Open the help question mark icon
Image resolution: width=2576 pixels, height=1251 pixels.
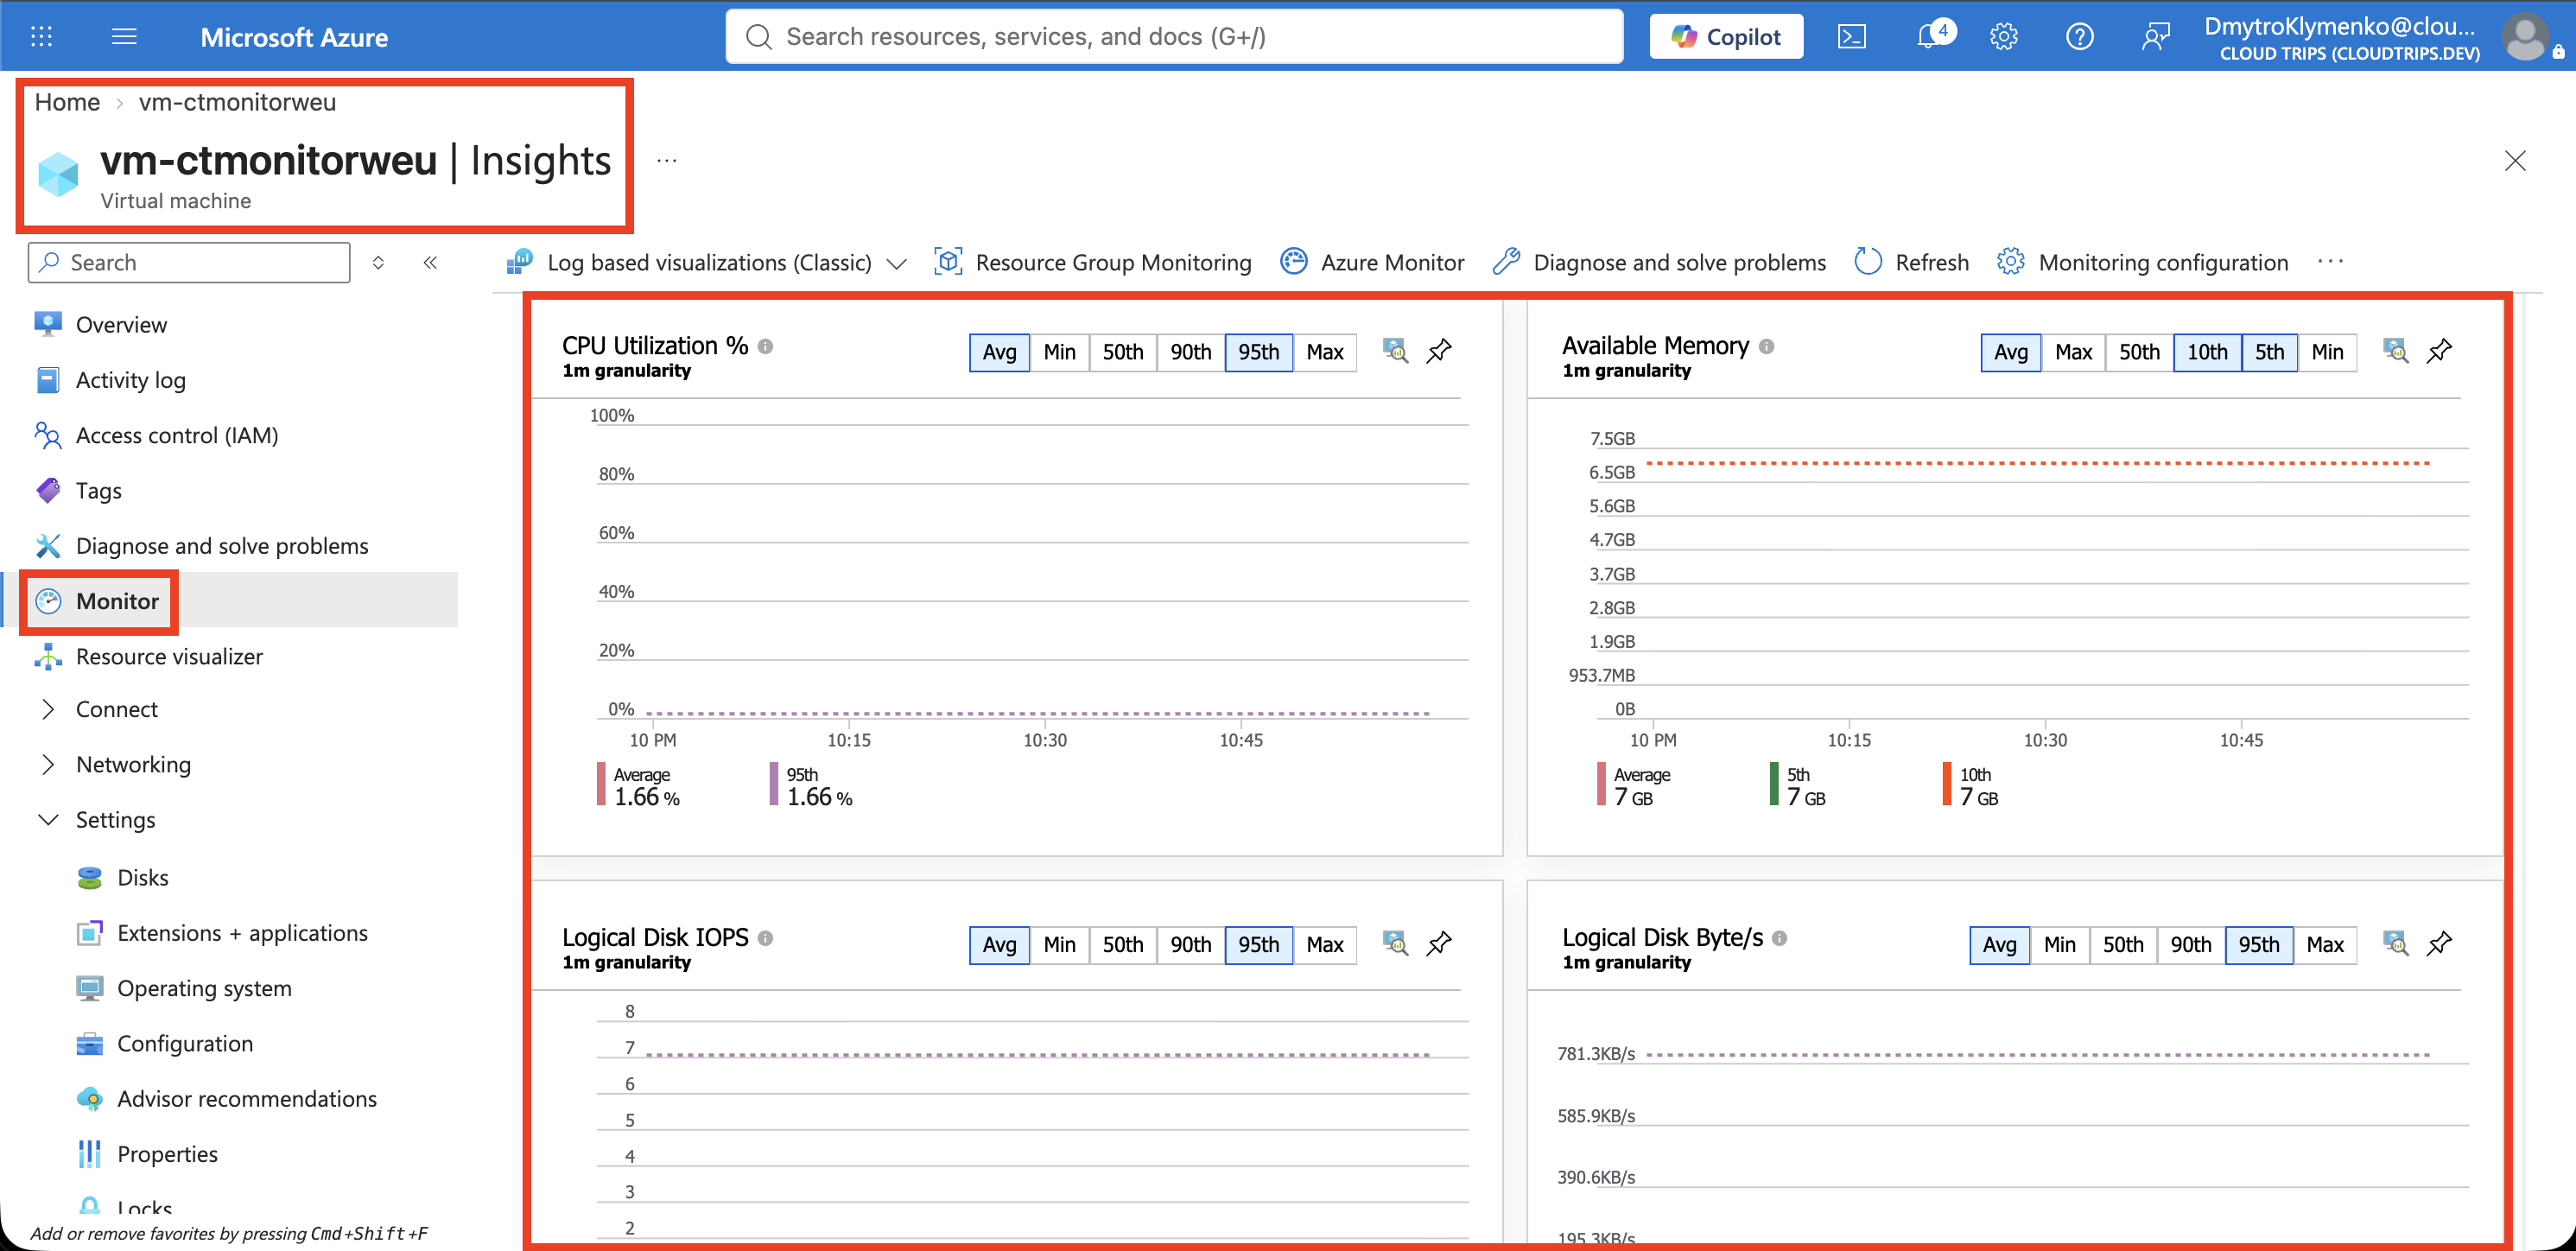pos(2079,37)
